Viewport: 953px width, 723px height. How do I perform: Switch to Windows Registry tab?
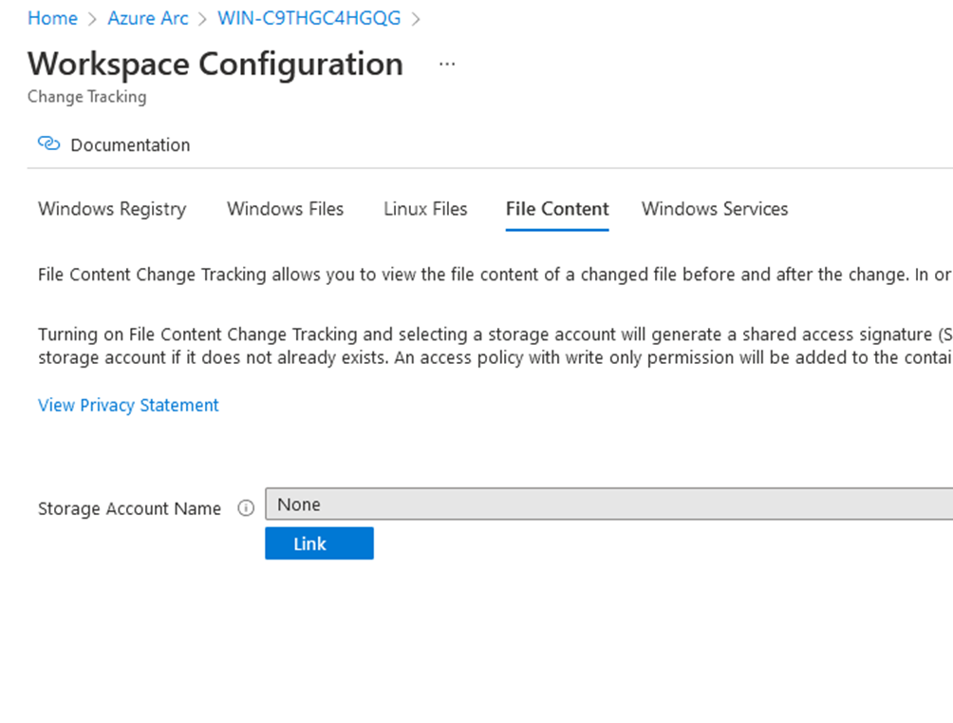112,209
